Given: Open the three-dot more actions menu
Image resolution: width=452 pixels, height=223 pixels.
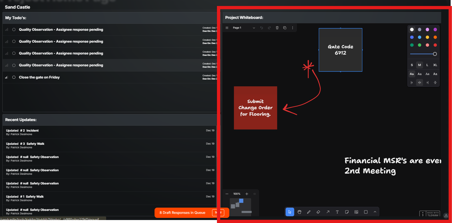Looking at the screenshot, I should pos(293,28).
